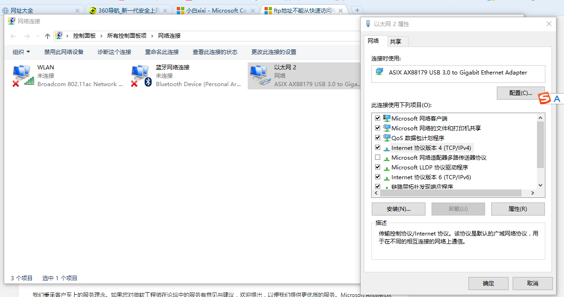
Task: Click the up navigation arrow
Action: coord(47,35)
